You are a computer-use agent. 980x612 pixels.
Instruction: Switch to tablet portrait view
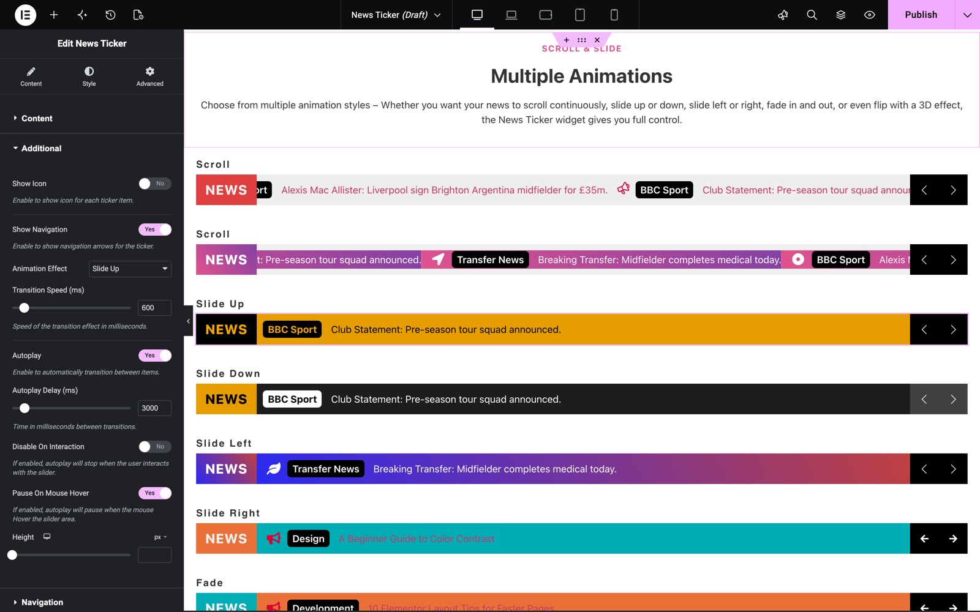(x=580, y=15)
